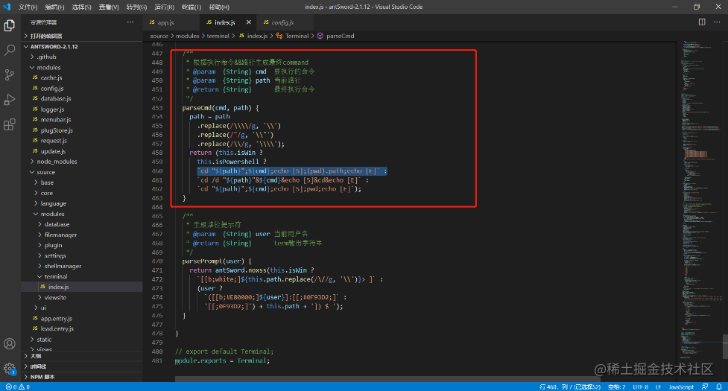
Task: Expand the node_modules folder
Action: point(56,162)
